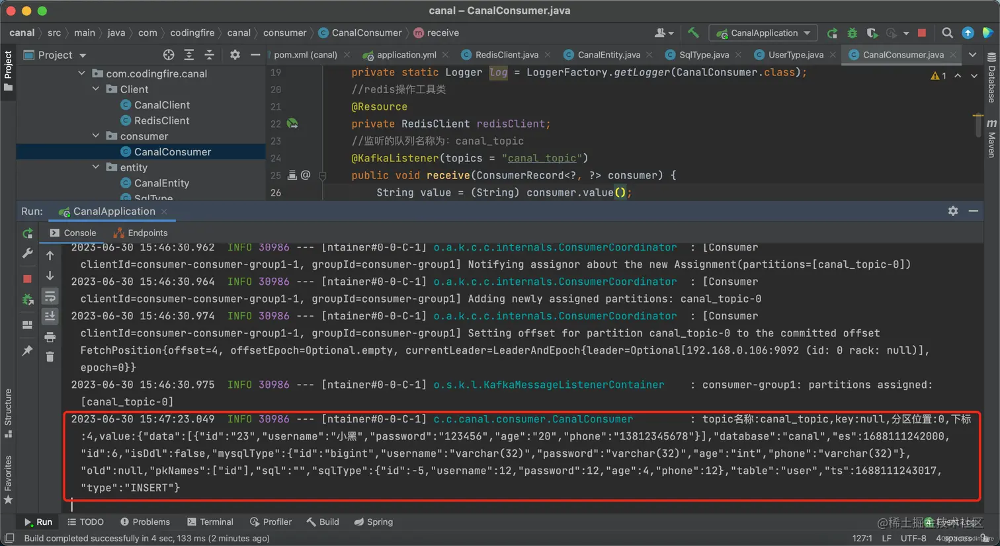Viewport: 1000px width, 546px height.
Task: Clear console with the trash icon
Action: click(50, 357)
